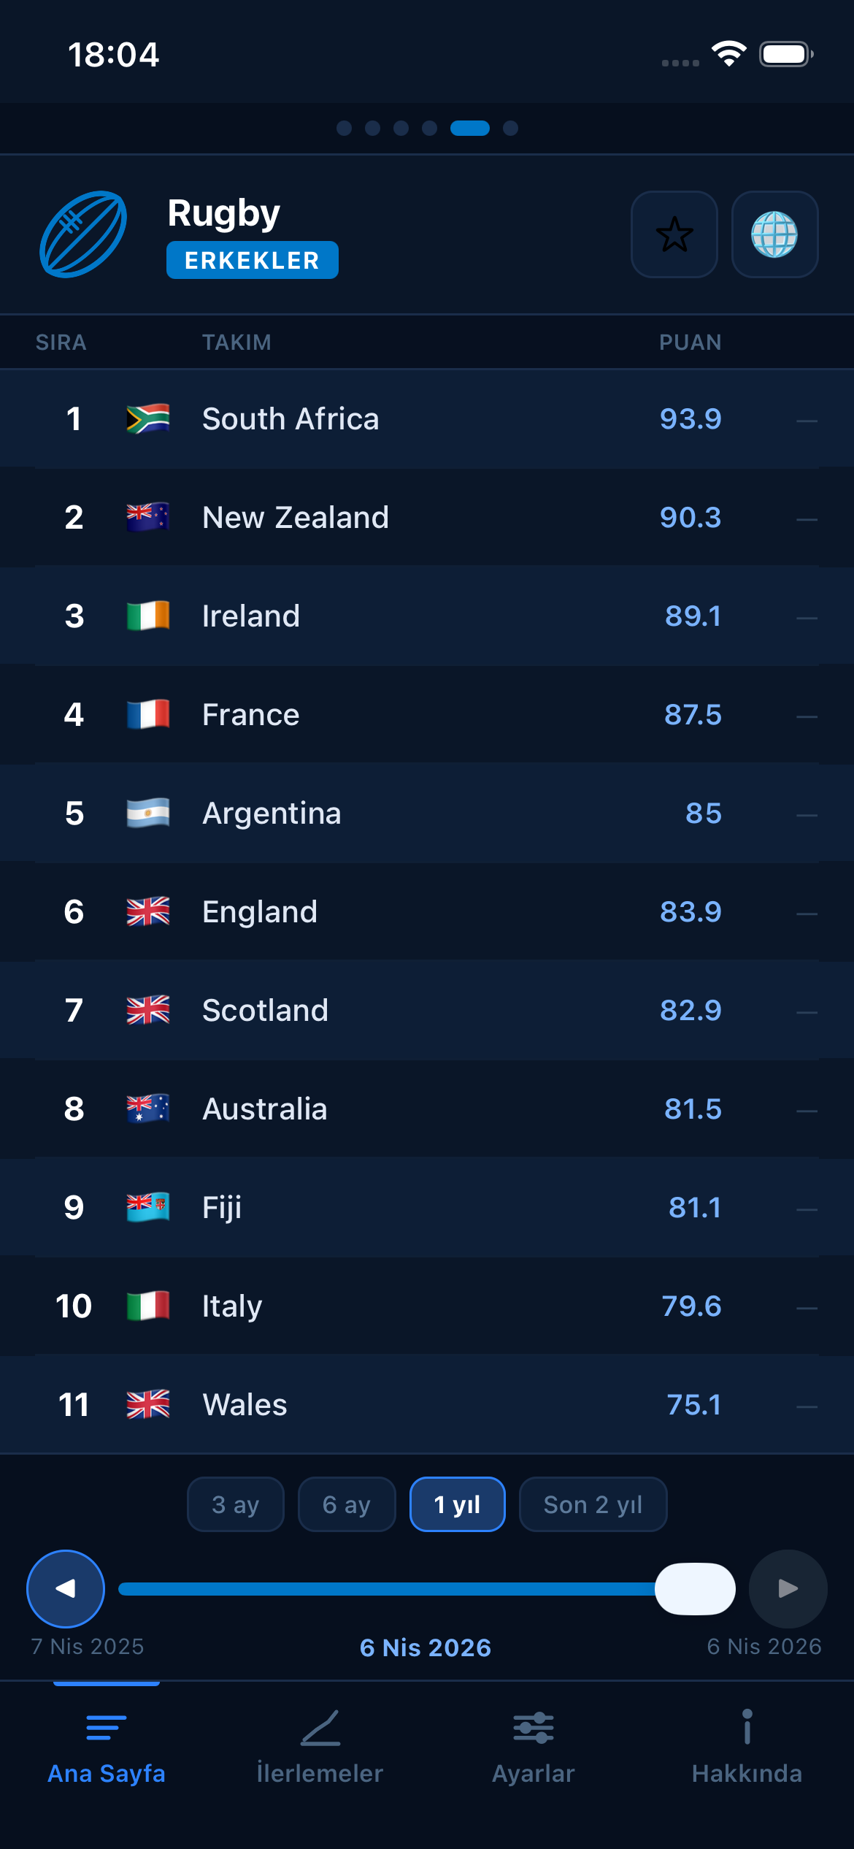Open Ayarlar settings sliders icon
Viewport: 854px width, 1849px height.
pyautogui.click(x=533, y=1729)
